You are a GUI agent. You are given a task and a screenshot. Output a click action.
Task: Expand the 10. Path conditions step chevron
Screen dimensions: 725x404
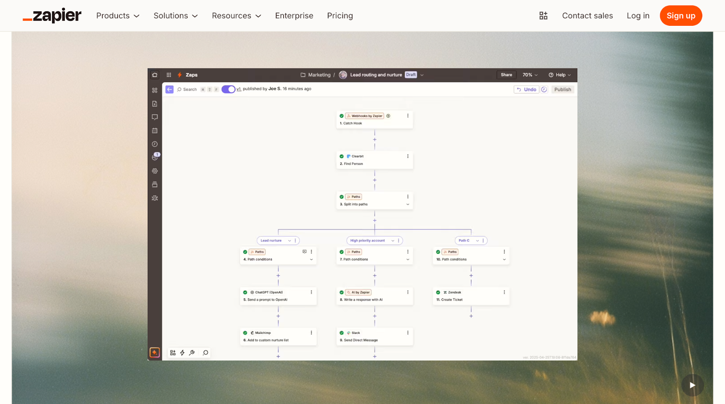[504, 260]
